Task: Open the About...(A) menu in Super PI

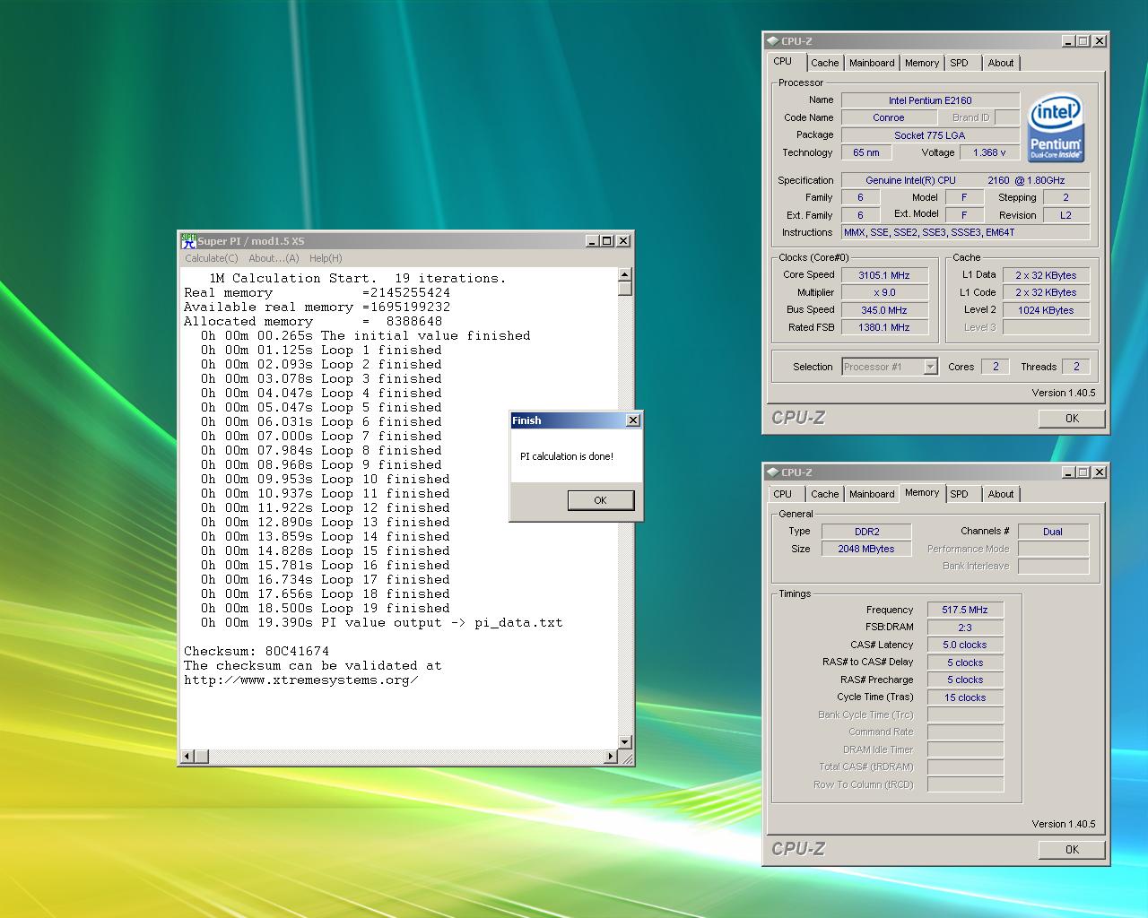Action: click(274, 258)
